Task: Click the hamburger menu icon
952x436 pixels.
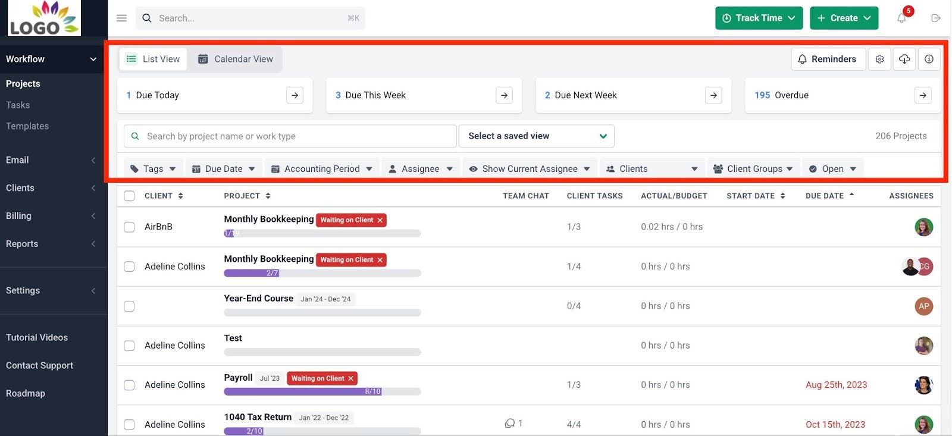Action: 121,18
